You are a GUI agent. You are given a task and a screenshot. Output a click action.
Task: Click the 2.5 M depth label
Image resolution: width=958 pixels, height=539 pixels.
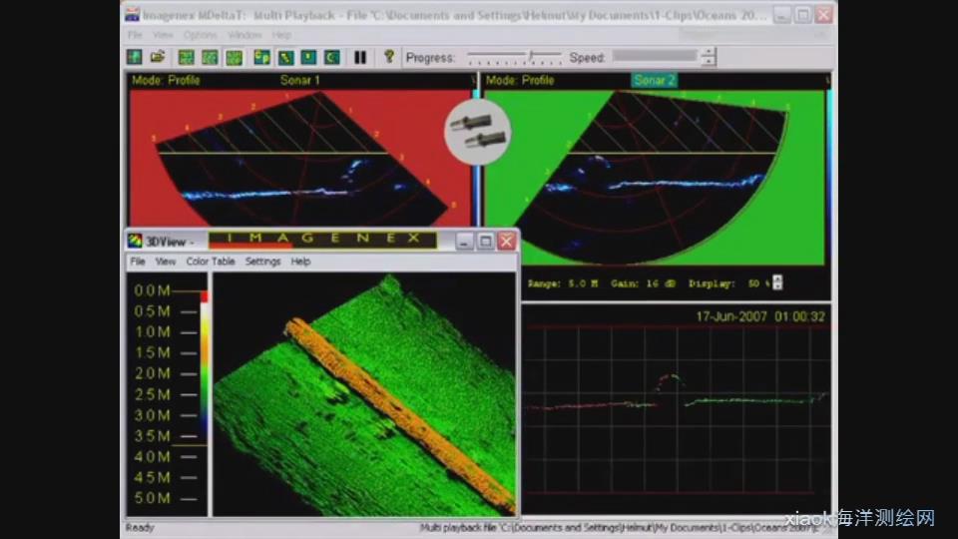click(x=152, y=395)
